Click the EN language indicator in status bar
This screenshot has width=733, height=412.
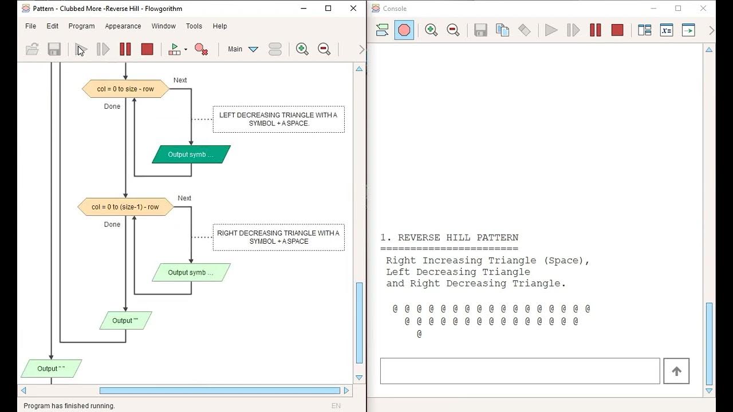tap(336, 406)
